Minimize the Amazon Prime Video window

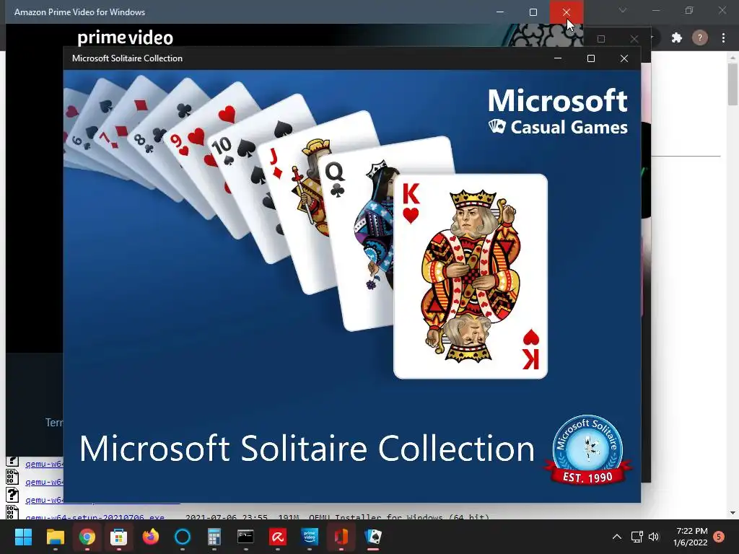(x=500, y=12)
